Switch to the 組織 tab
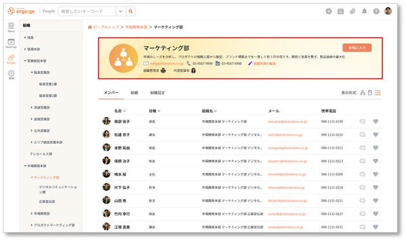 tap(134, 93)
